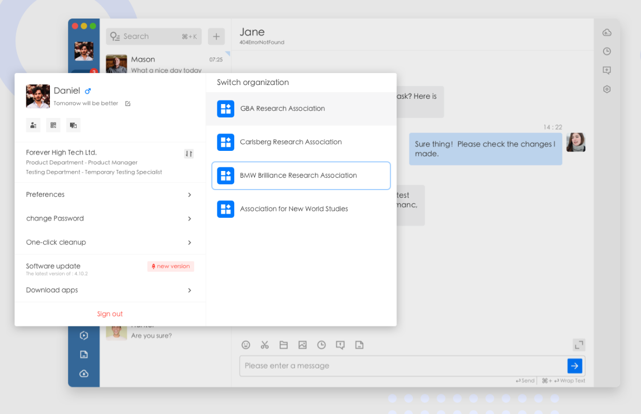The height and width of the screenshot is (414, 641).
Task: Insert an image using the picture icon
Action: tap(302, 345)
